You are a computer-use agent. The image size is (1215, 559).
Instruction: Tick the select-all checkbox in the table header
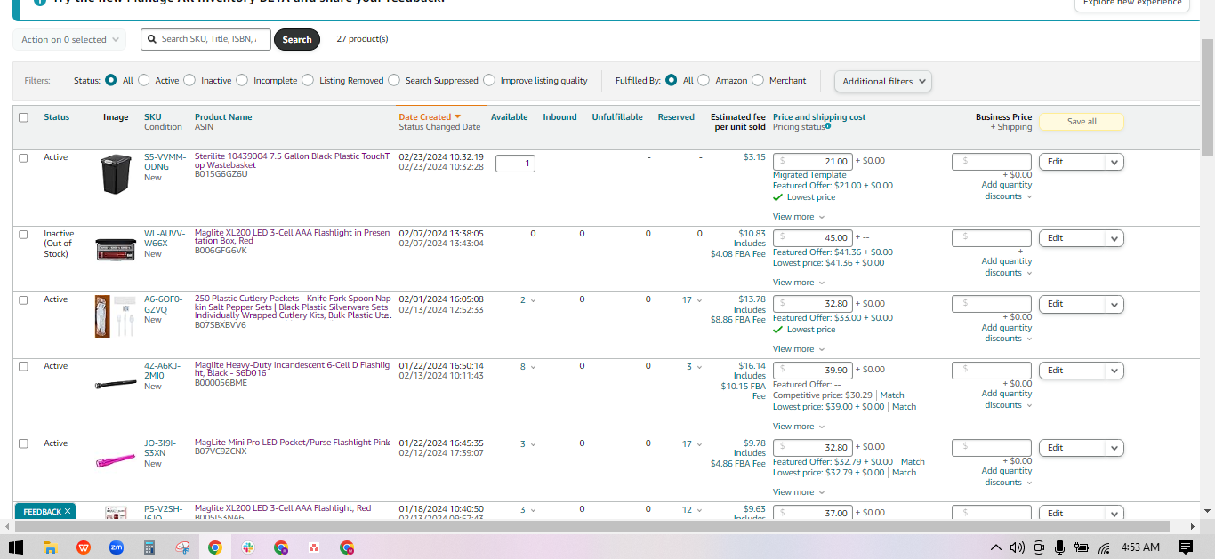23,117
